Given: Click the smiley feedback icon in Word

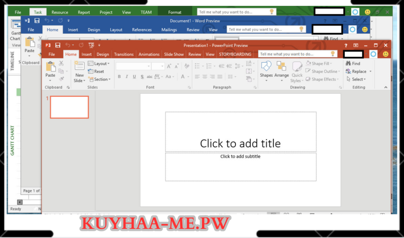Looking at the screenshot, I should click(365, 29).
